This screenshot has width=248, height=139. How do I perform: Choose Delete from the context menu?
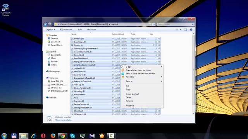click(x=142, y=98)
